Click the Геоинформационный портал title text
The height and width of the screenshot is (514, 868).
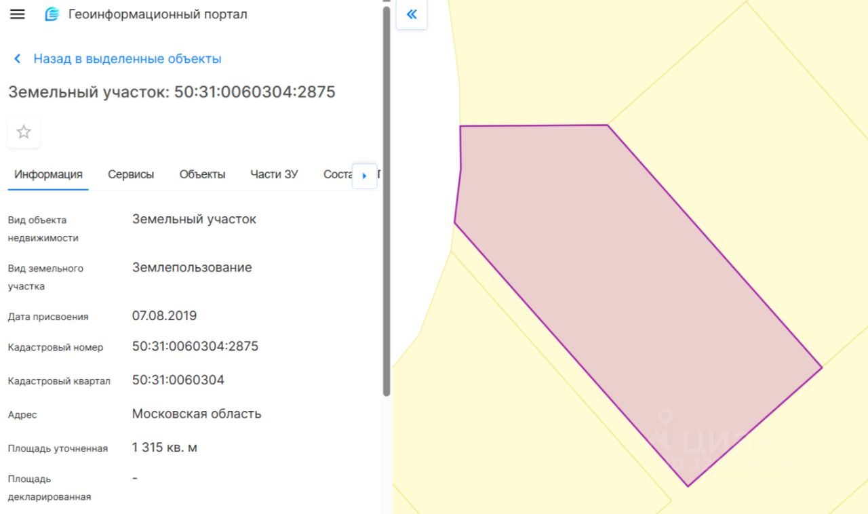[x=157, y=14]
